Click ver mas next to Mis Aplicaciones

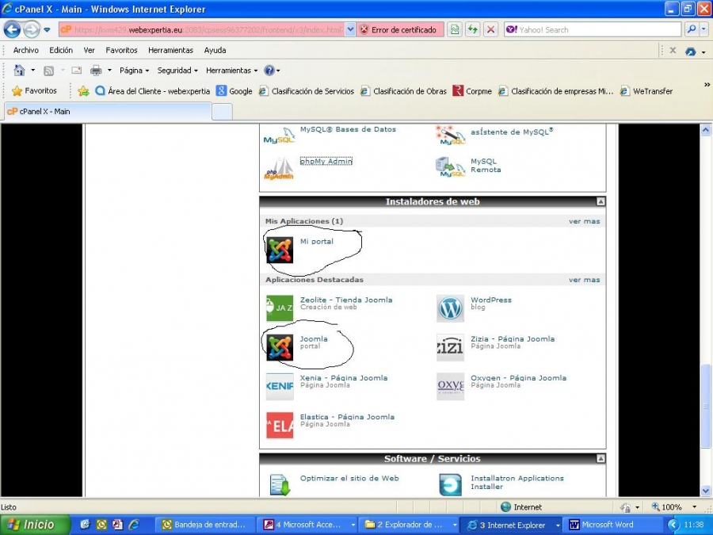tap(585, 222)
